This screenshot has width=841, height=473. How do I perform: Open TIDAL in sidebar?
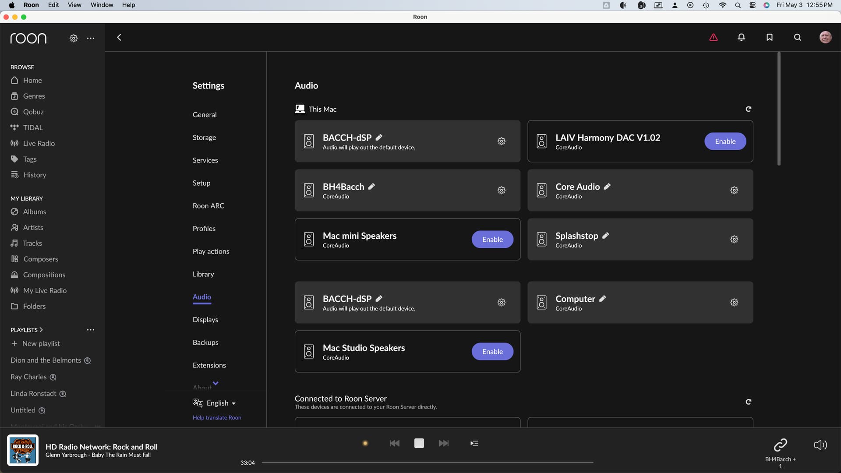(x=27, y=128)
